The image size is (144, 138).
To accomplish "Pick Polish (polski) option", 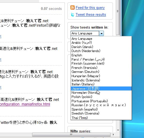I will tap(101, 97).
